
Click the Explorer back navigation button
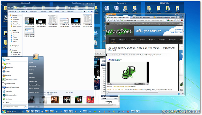pyautogui.click(x=9, y=8)
